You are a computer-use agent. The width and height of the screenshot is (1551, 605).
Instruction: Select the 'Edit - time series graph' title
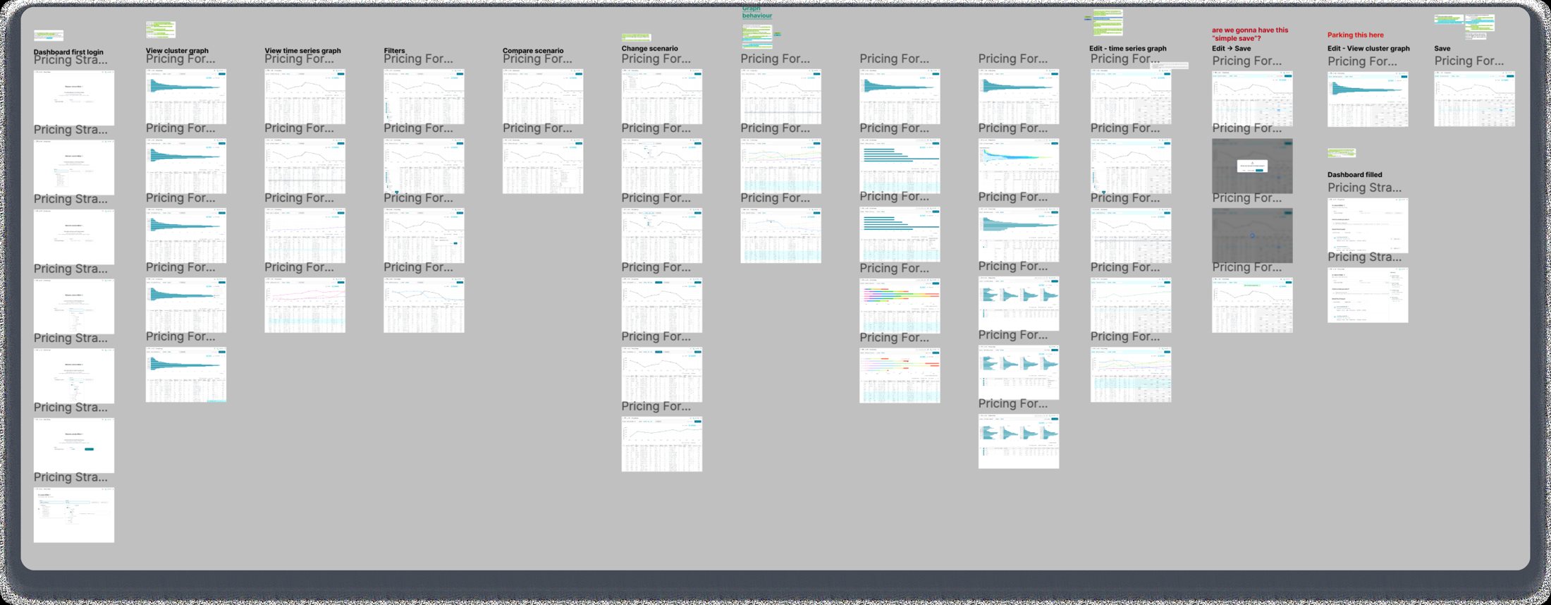1127,49
